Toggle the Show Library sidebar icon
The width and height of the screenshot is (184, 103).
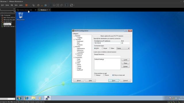click(x=51, y=5)
